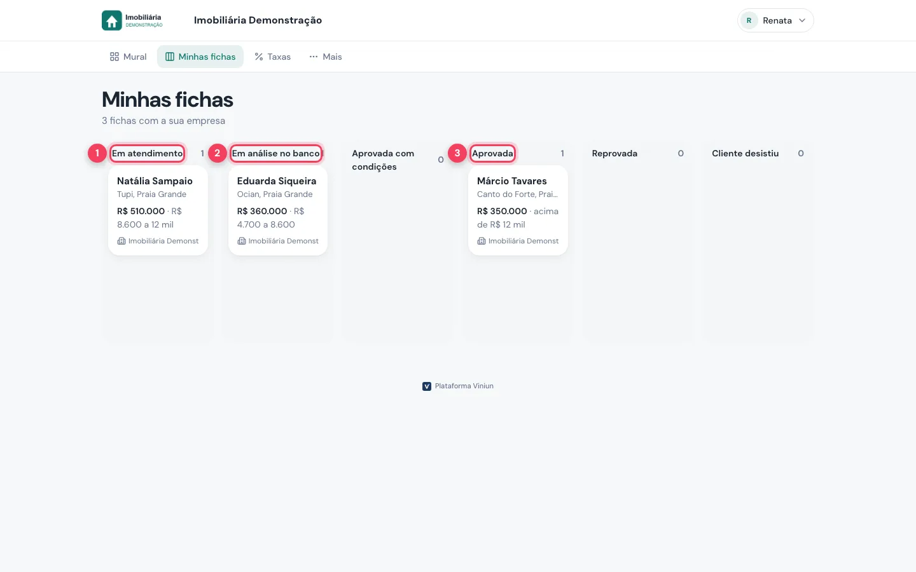Click the Cliente desistiu column header
The height and width of the screenshot is (572, 916).
click(745, 153)
